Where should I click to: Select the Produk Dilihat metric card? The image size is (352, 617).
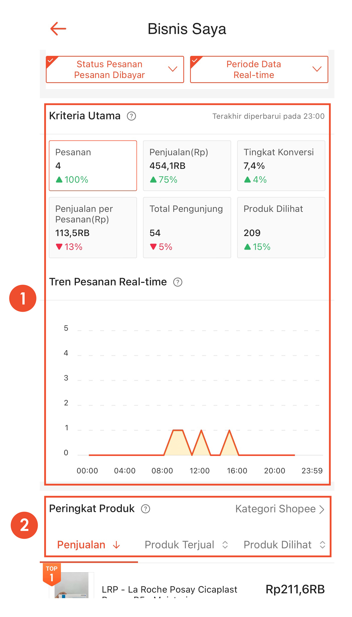click(281, 227)
